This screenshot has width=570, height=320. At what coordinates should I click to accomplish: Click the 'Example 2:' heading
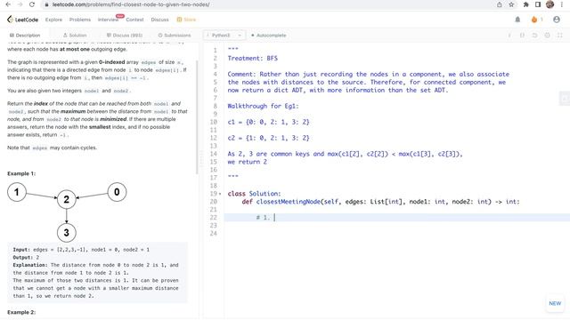pyautogui.click(x=21, y=312)
